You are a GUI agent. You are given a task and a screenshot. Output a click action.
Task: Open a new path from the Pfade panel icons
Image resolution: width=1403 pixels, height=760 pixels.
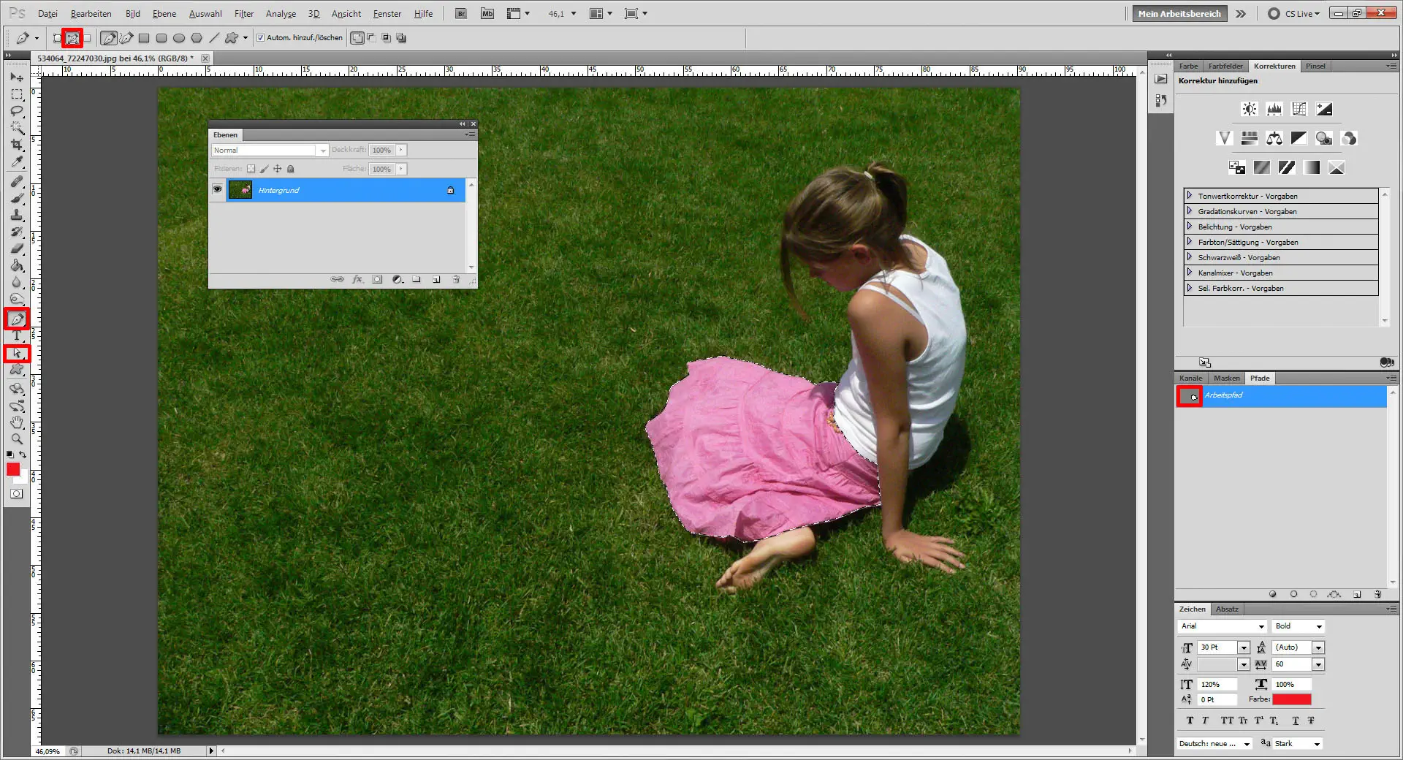[x=1357, y=594]
